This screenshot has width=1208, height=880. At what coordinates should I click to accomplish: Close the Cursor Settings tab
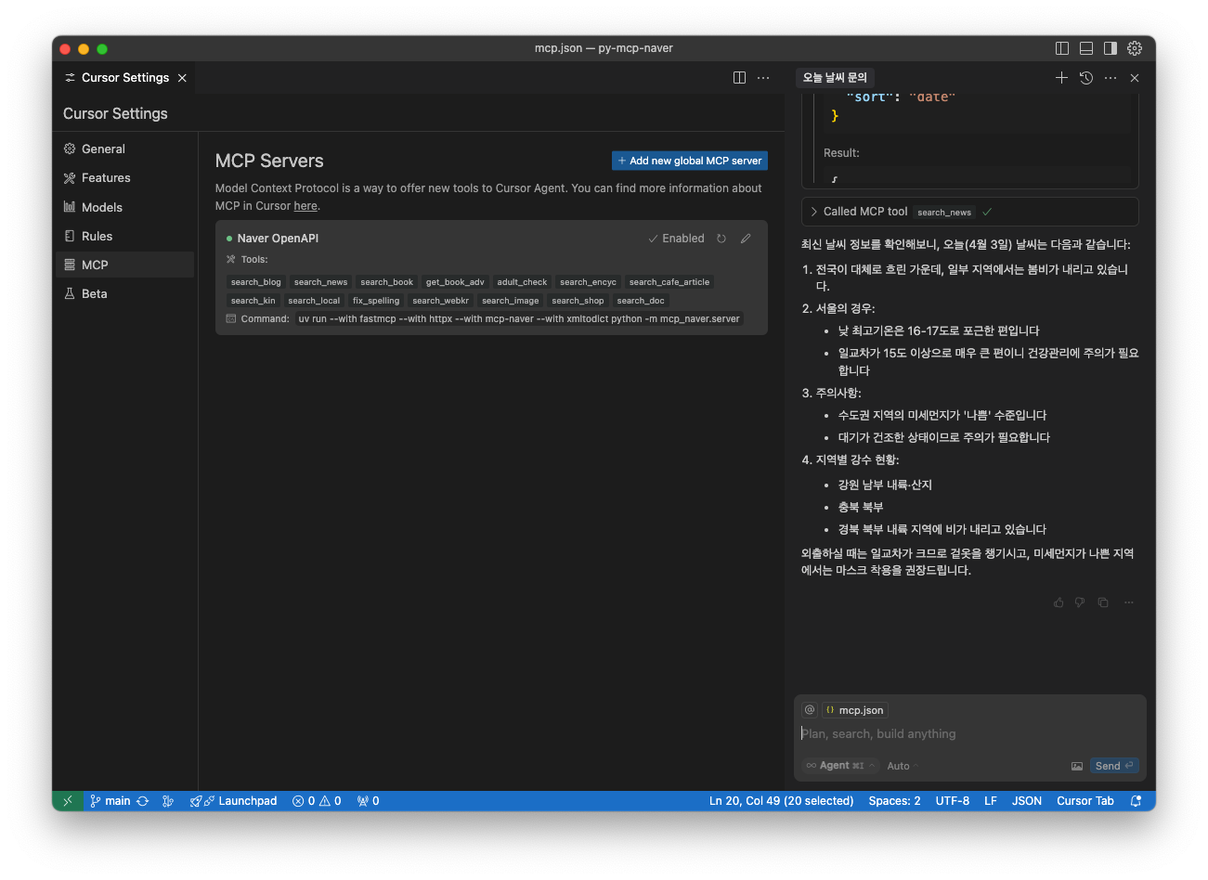182,78
